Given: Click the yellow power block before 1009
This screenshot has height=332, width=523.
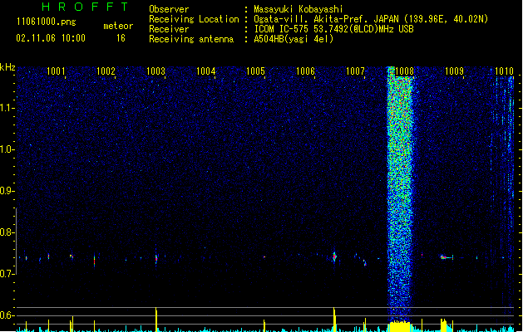Looking at the screenshot, I should click(444, 325).
